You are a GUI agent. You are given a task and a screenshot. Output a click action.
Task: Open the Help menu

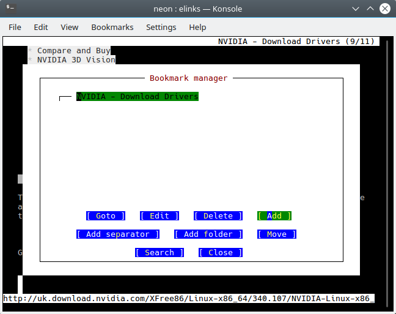coord(197,27)
